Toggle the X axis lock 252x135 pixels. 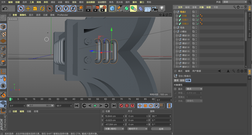pyautogui.click(x=59, y=9)
